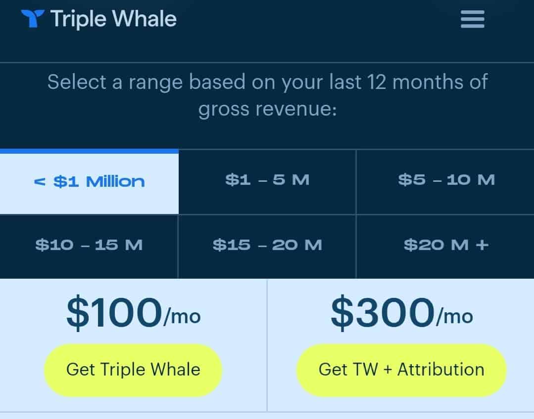The height and width of the screenshot is (419, 534).
Task: Pick the $15 – 20 M revenue option
Action: click(267, 245)
